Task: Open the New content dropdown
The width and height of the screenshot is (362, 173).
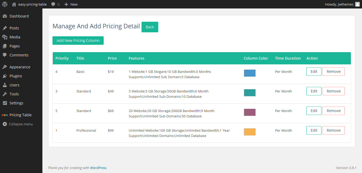Action: coord(71,4)
